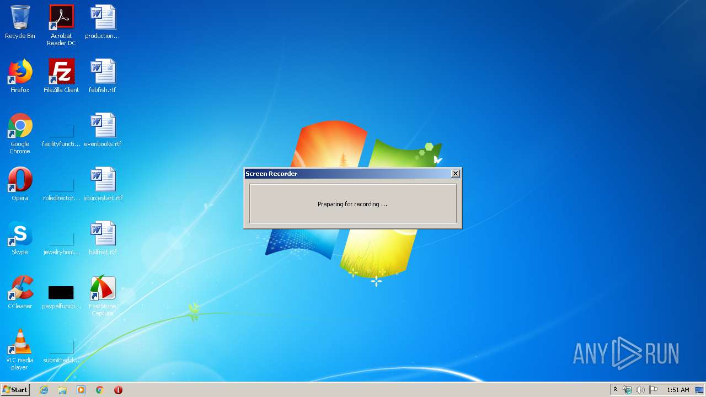Screen dimensions: 706x397
Task: Launch Acrobat Reader DC shortcut
Action: (x=61, y=25)
